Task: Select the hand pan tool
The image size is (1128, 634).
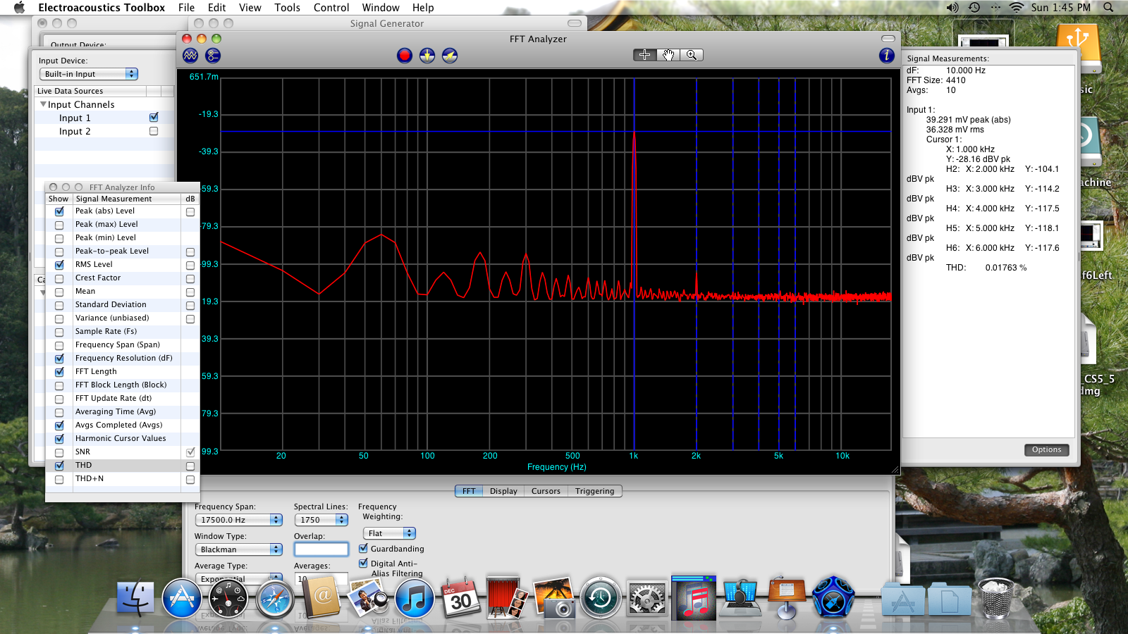Action: [668, 55]
